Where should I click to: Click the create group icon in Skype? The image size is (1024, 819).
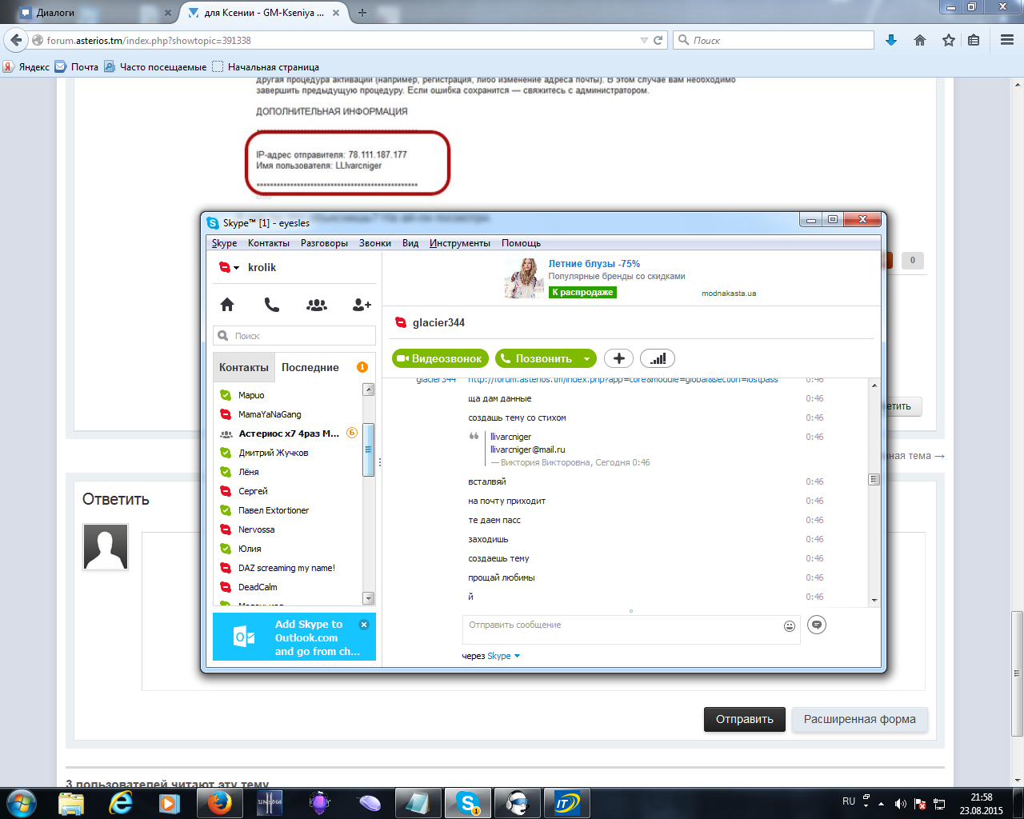[317, 304]
